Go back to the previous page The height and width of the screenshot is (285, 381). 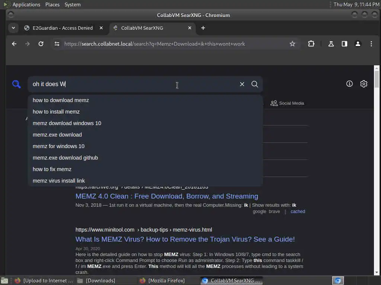(x=14, y=44)
